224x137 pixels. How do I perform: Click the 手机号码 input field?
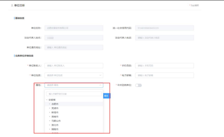click(x=164, y=65)
